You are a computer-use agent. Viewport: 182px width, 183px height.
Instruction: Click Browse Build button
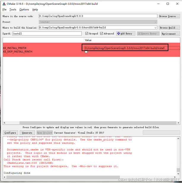(170, 28)
